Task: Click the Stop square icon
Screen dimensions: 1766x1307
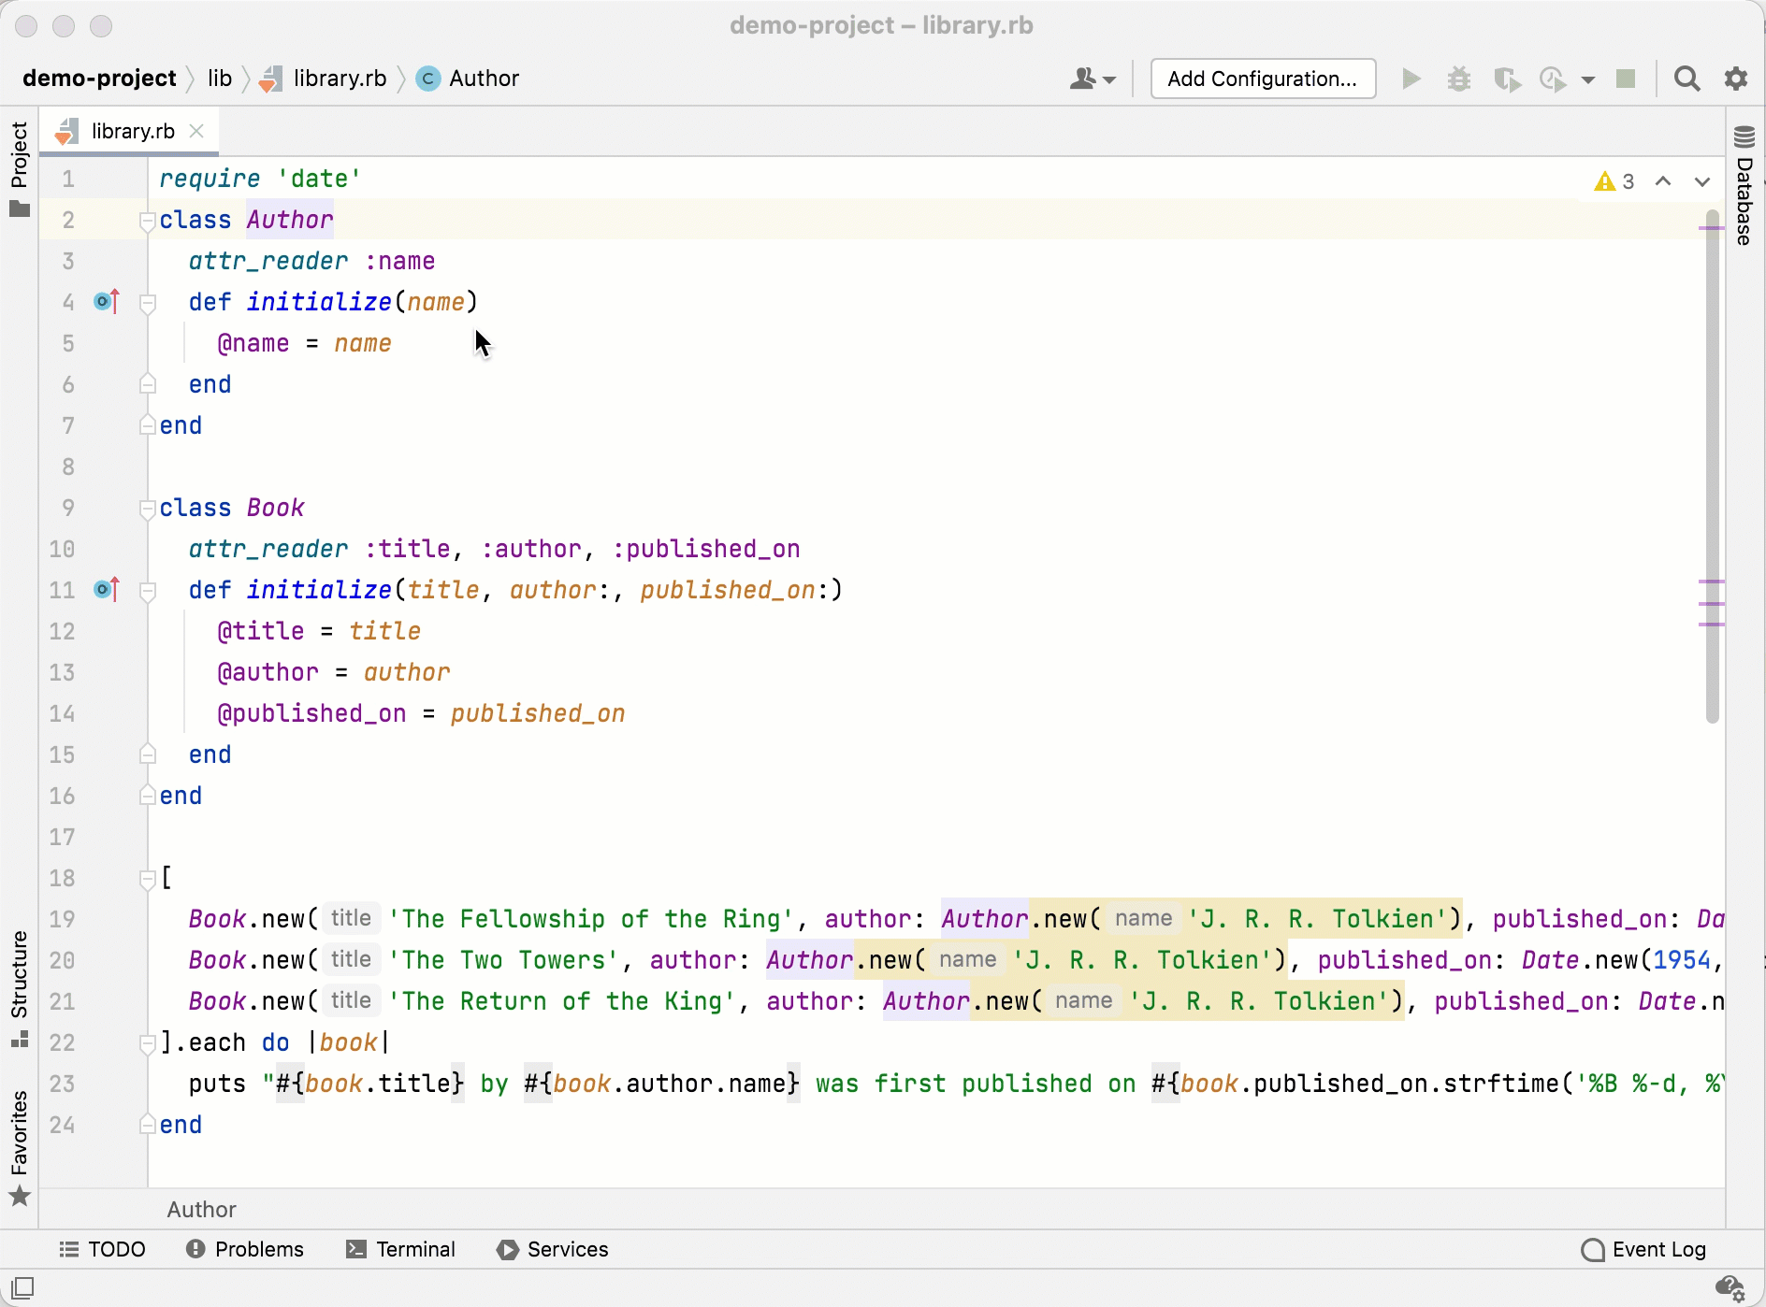Action: pyautogui.click(x=1626, y=79)
